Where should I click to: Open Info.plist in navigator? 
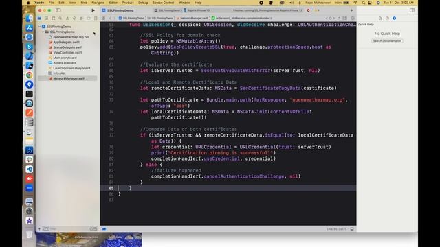click(x=59, y=73)
